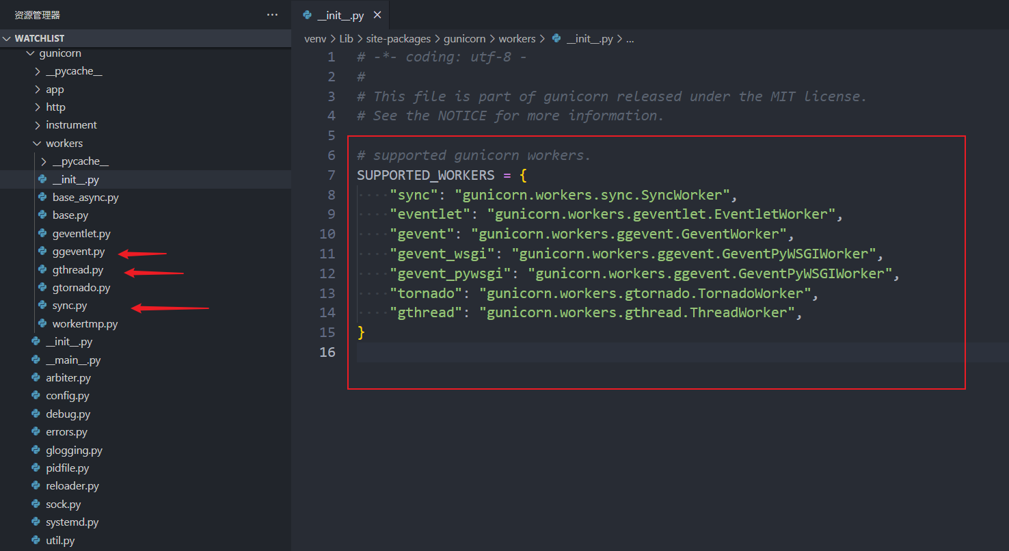Click the gthread.ThreadWorker string value
Viewport: 1009px width, 551px height.
(636, 312)
